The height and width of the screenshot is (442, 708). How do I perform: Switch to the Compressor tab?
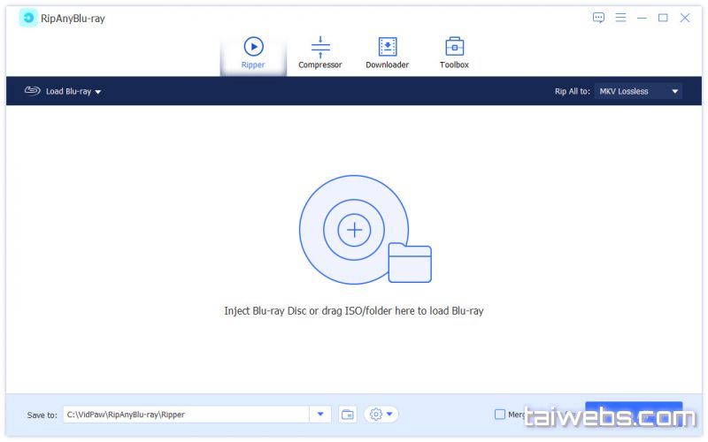(319, 53)
